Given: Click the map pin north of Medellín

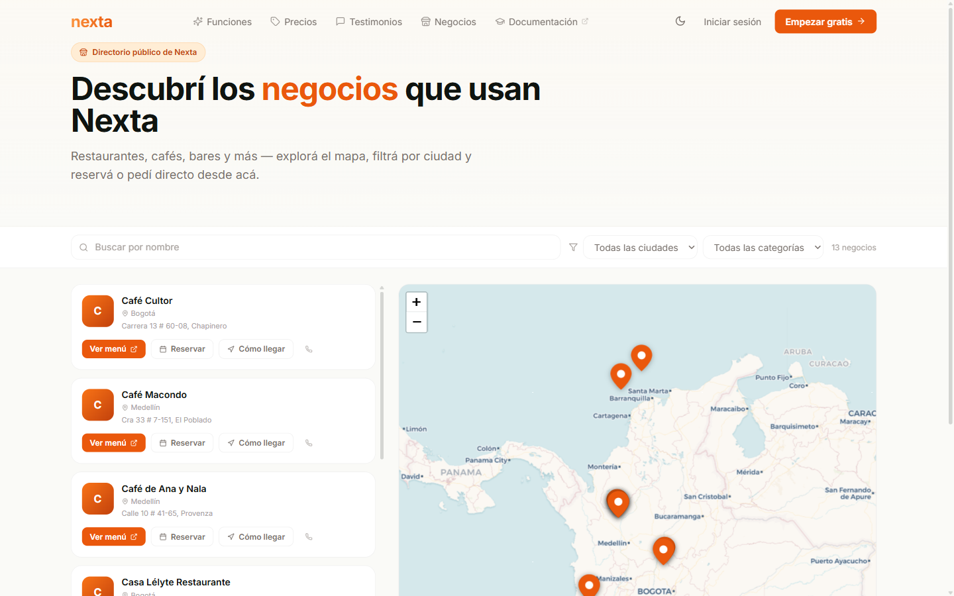Looking at the screenshot, I should 618,503.
